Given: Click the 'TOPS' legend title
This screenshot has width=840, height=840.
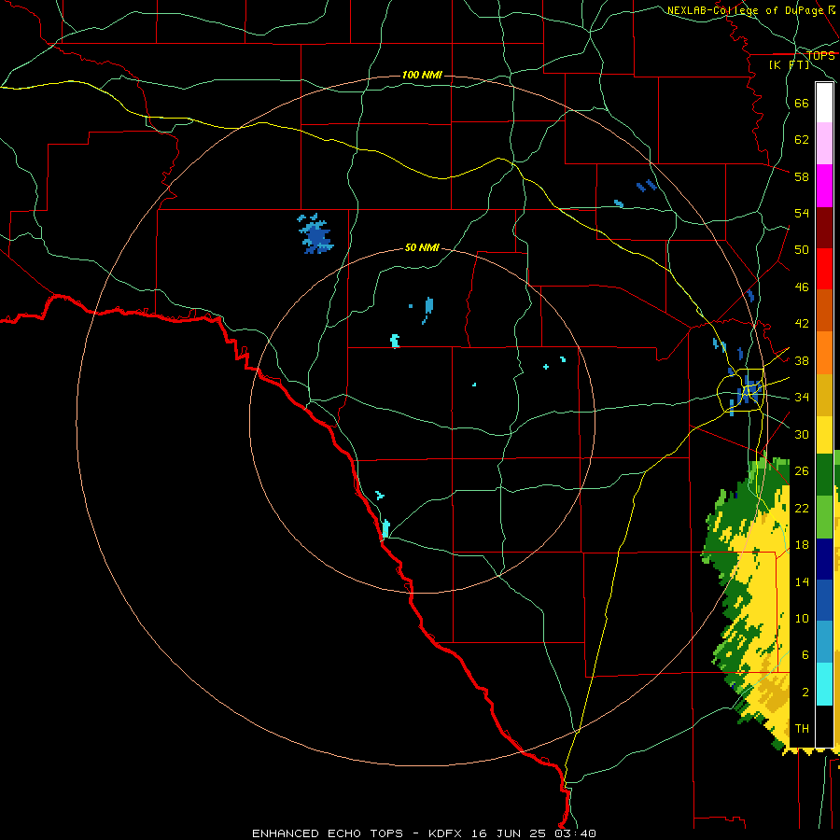Looking at the screenshot, I should tap(820, 56).
